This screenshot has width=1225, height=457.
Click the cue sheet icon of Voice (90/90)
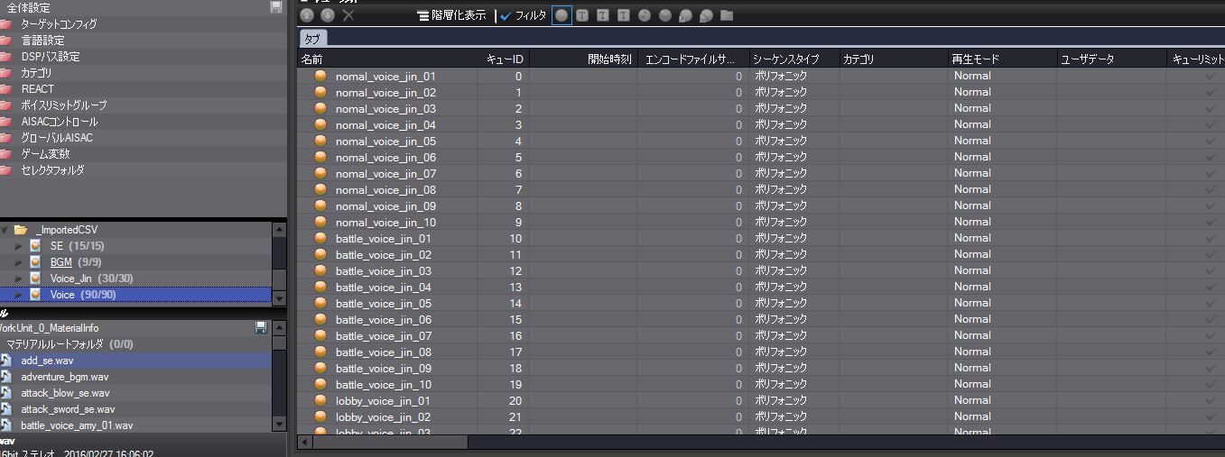pos(36,294)
